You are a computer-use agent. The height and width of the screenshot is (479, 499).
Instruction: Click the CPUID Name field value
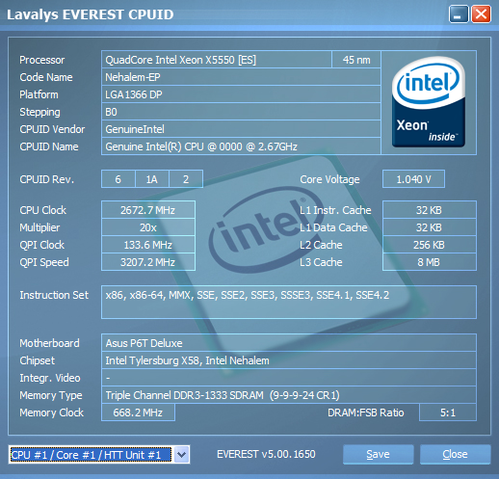coord(241,146)
